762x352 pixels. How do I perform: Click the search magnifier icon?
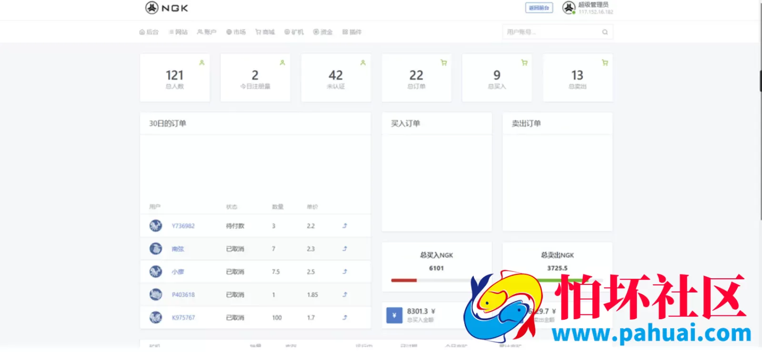[605, 32]
